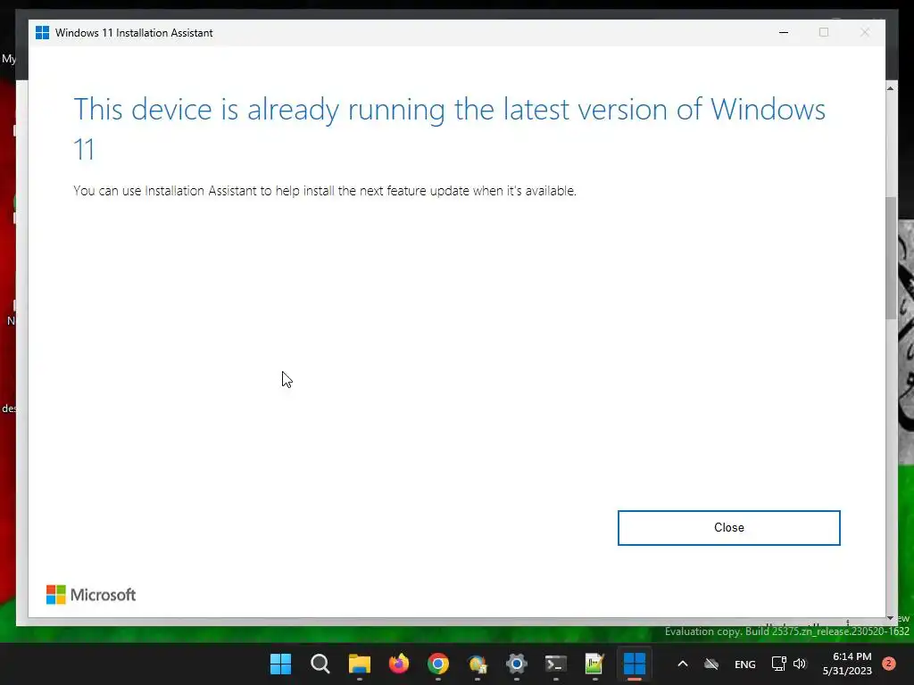The image size is (914, 685).
Task: Launch Firefox from taskbar
Action: pos(399,664)
